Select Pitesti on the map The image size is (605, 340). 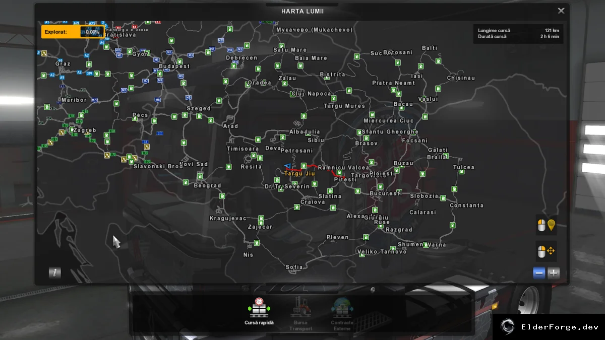tap(345, 179)
